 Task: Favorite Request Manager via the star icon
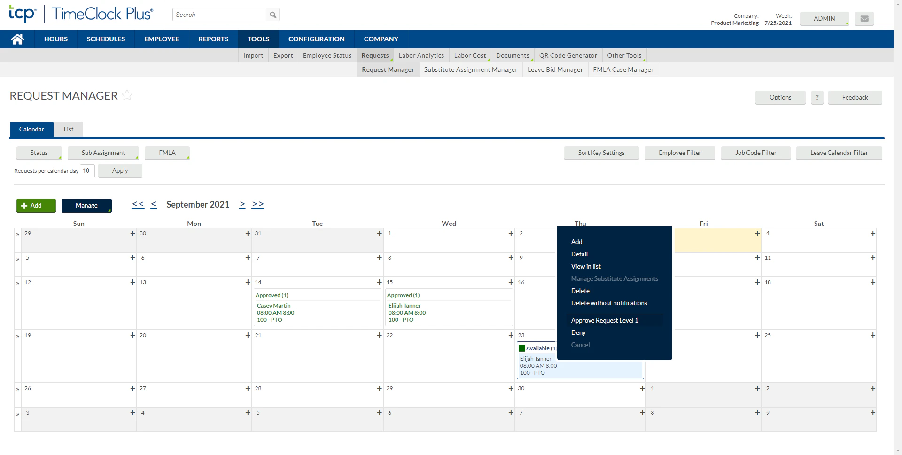pyautogui.click(x=127, y=95)
